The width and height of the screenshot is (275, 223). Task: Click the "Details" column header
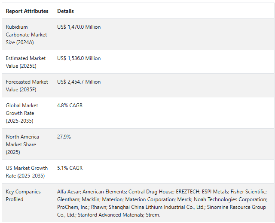(65, 11)
